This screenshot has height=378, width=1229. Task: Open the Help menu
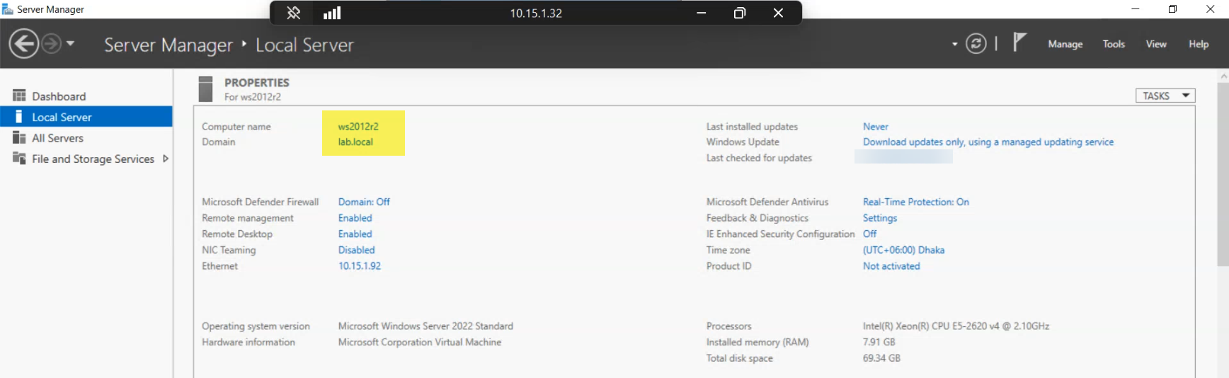coord(1199,44)
